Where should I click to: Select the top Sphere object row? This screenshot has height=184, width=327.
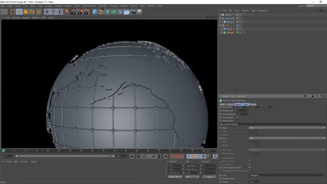click(x=228, y=15)
